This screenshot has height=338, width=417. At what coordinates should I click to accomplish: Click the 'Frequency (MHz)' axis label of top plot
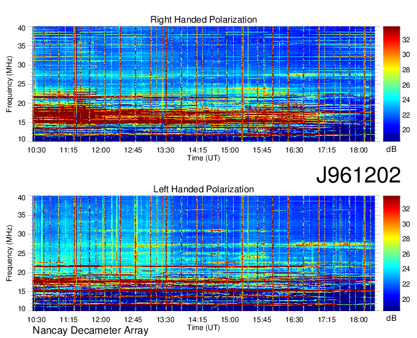[9, 84]
